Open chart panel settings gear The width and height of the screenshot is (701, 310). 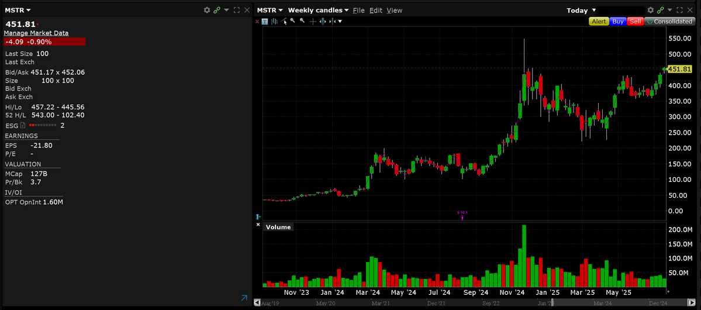coord(651,10)
